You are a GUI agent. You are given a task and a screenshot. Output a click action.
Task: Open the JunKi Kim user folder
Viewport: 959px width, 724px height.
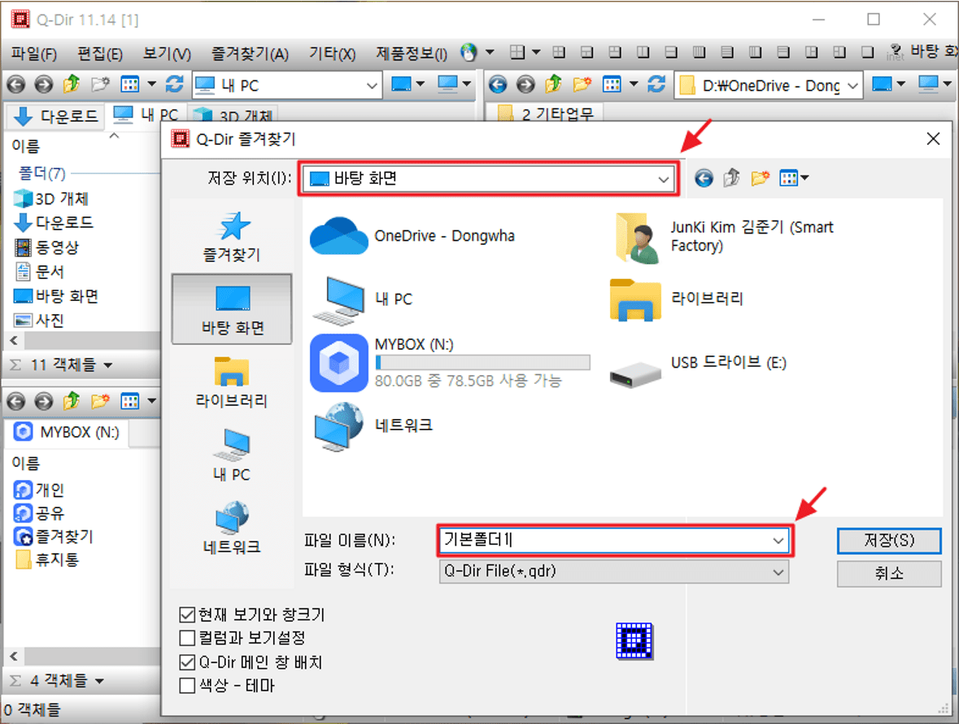[724, 238]
